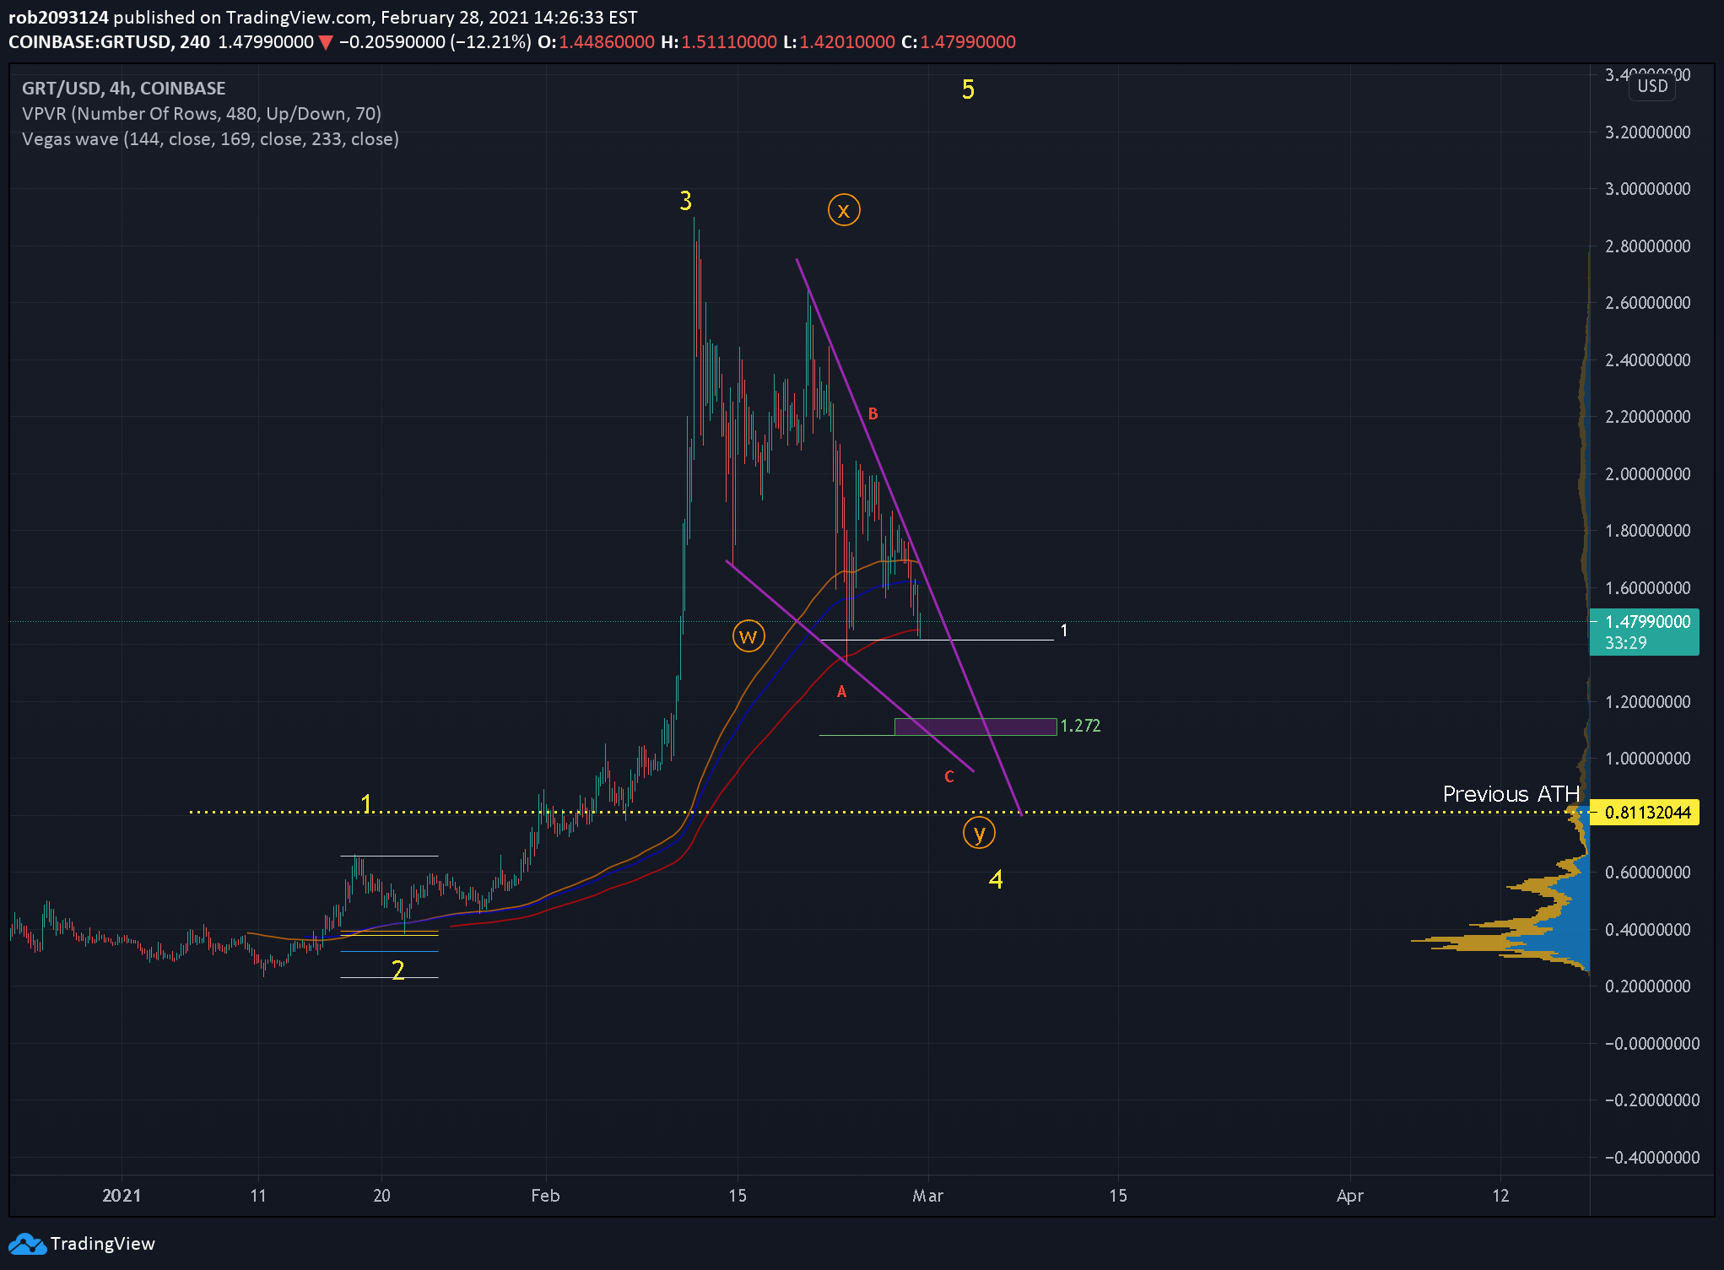This screenshot has height=1270, width=1724.
Task: Select the GRT/USD, 4h, COINBASE legend title
Action: tap(124, 88)
